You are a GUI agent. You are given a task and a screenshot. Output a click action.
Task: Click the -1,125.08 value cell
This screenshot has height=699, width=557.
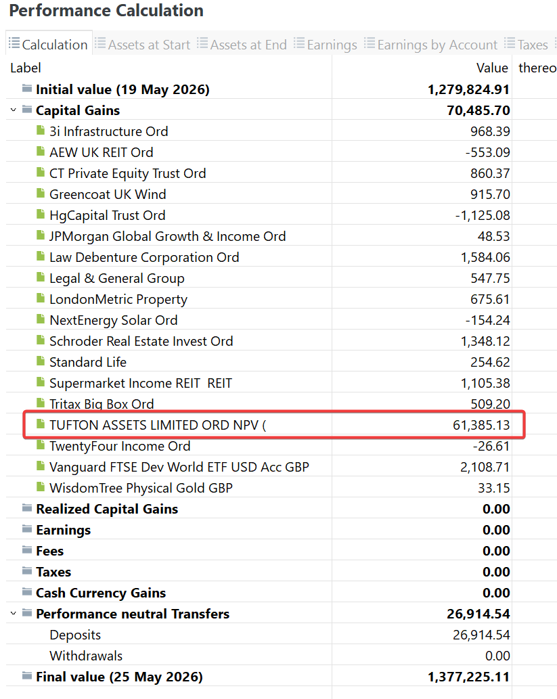tap(483, 215)
